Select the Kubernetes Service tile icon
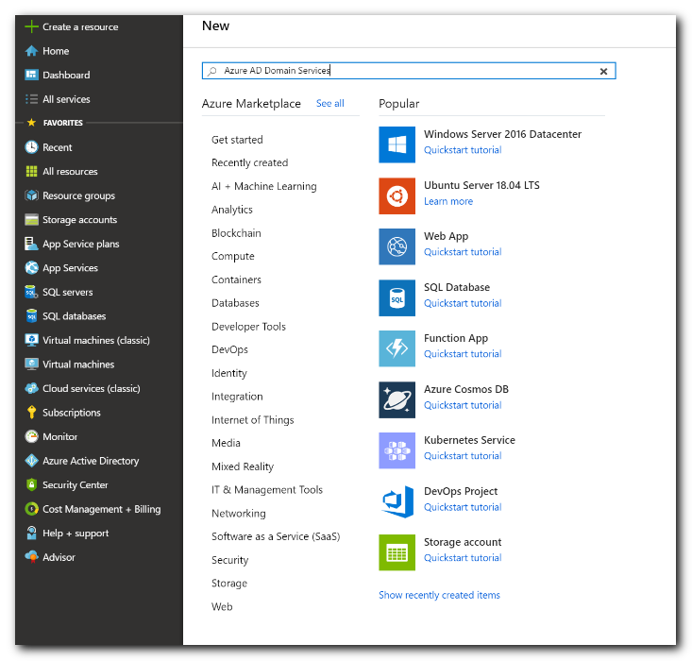 tap(397, 450)
